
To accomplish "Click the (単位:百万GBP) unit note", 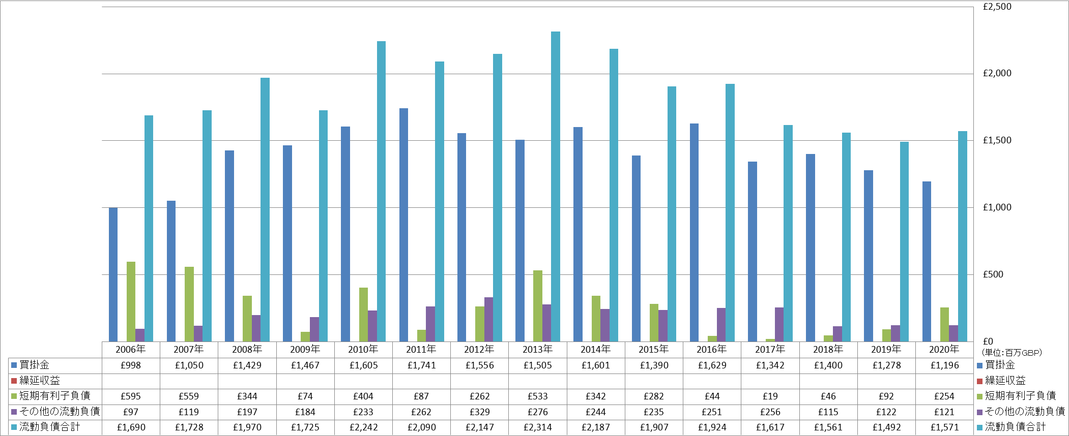I will click(1012, 353).
